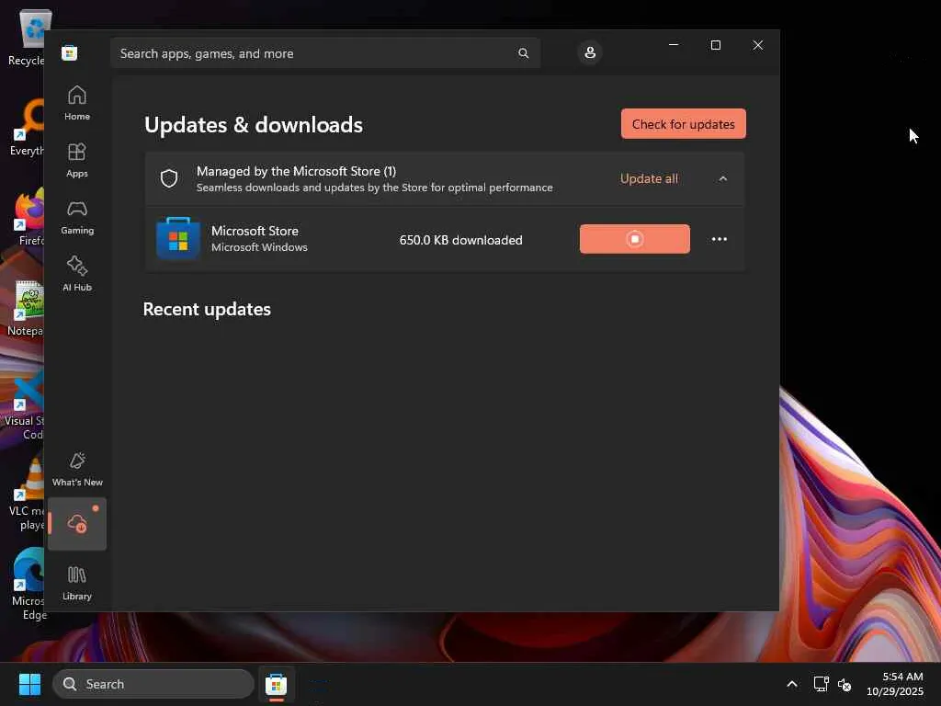Go to the Apps section
Image resolution: width=941 pixels, height=706 pixels.
pos(77,160)
